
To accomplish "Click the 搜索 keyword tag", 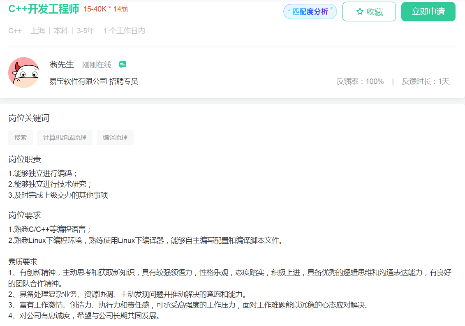I will [21, 138].
